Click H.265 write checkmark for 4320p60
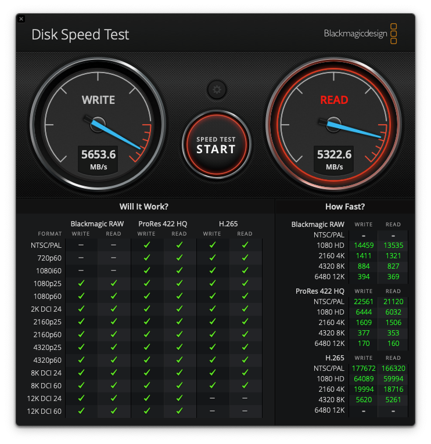 (x=212, y=360)
